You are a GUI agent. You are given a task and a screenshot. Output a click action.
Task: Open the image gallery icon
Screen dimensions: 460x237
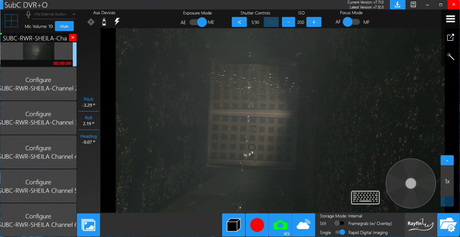(88, 225)
